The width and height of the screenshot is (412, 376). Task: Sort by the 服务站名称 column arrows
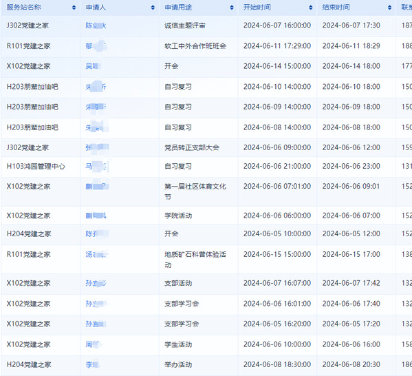74,8
